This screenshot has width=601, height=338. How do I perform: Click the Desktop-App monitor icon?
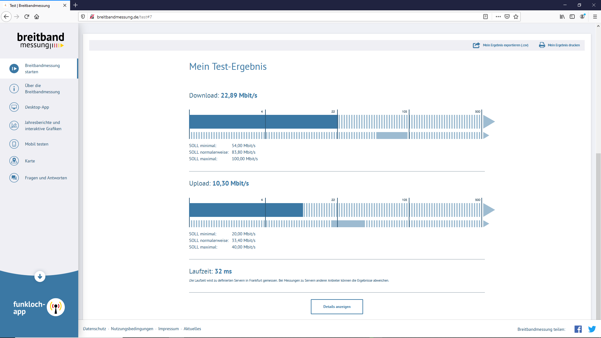pos(14,107)
